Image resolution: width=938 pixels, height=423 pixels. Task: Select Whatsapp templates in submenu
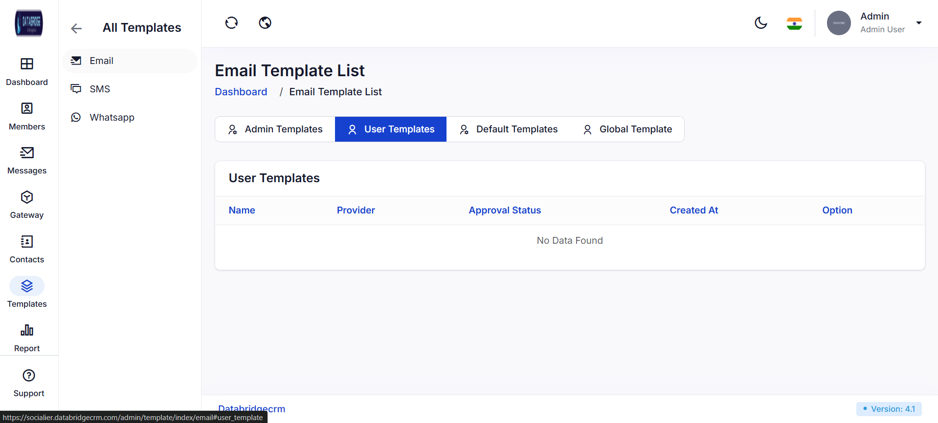point(112,117)
